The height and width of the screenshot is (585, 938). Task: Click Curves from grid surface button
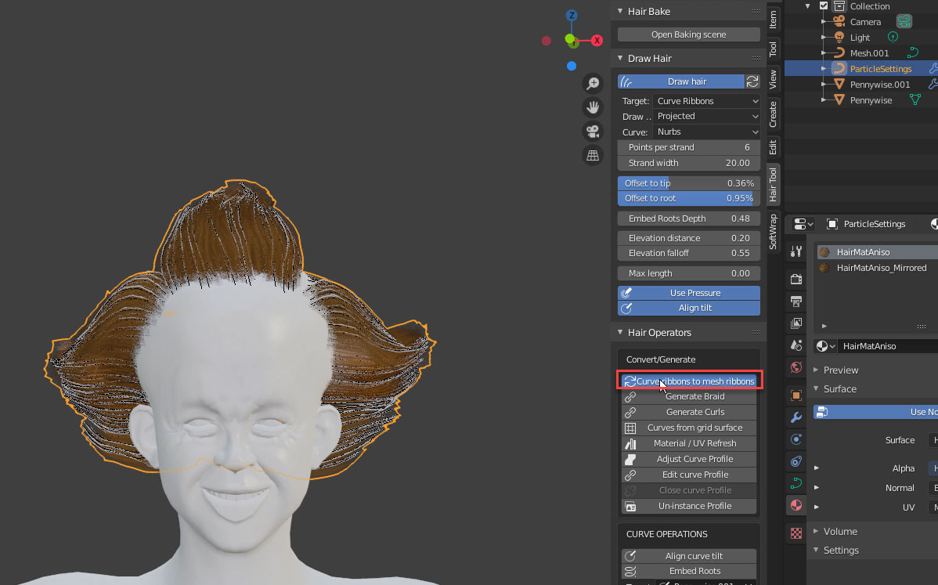click(689, 428)
